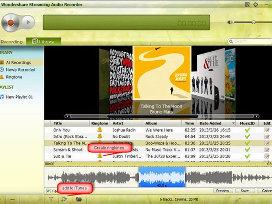Click the blue selected waveform region
Image resolution: width=272 pixels, height=204 pixels.
(x=162, y=177)
